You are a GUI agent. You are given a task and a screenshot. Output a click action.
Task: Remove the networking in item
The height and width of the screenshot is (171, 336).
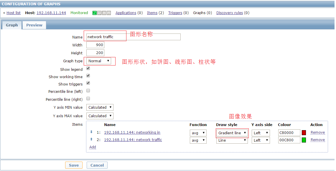[317, 132]
